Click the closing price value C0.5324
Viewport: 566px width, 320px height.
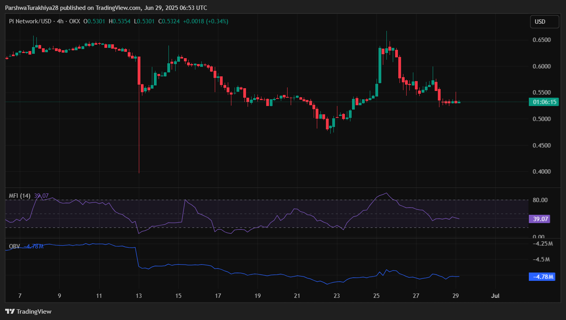[x=169, y=21]
